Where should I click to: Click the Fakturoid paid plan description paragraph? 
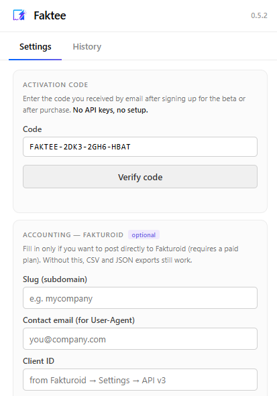tap(130, 255)
